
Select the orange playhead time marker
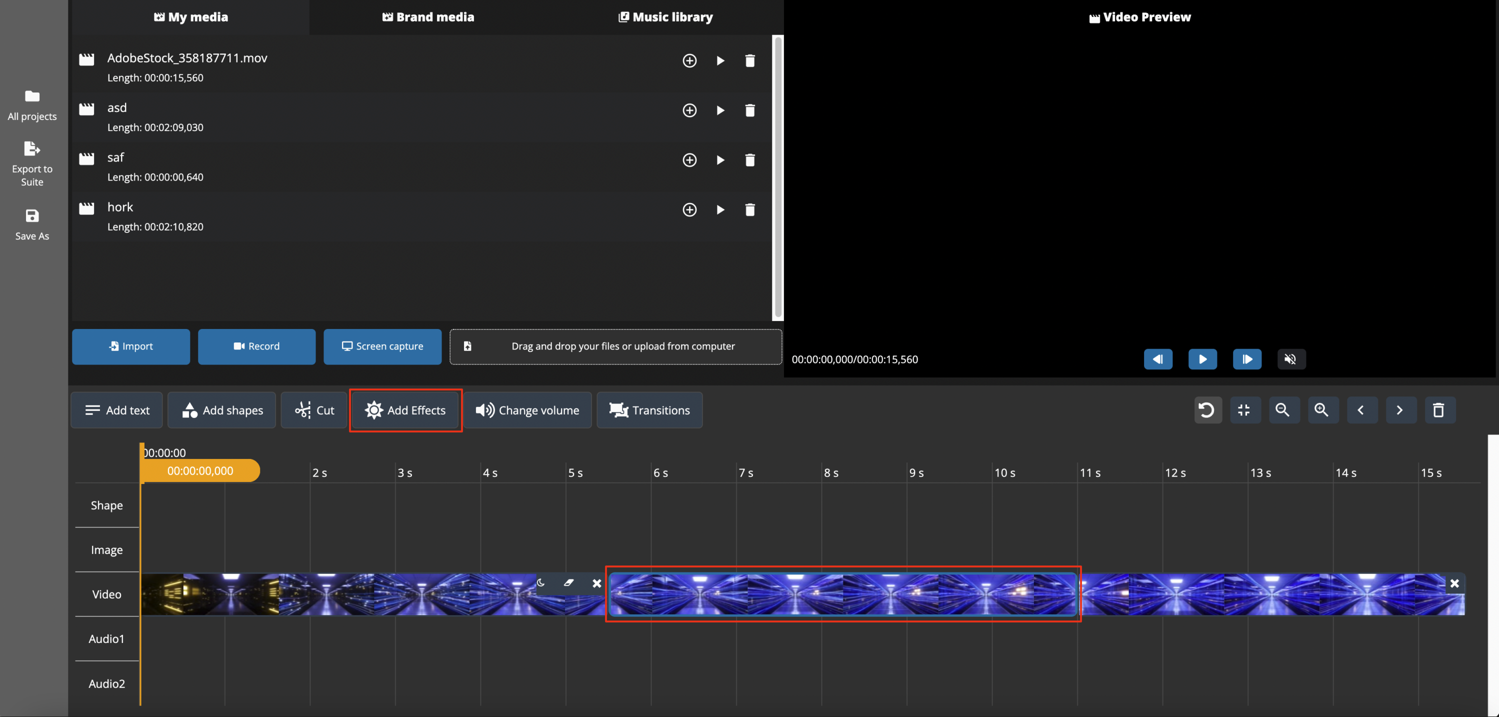(x=200, y=471)
